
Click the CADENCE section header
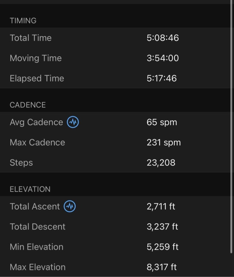(x=28, y=105)
